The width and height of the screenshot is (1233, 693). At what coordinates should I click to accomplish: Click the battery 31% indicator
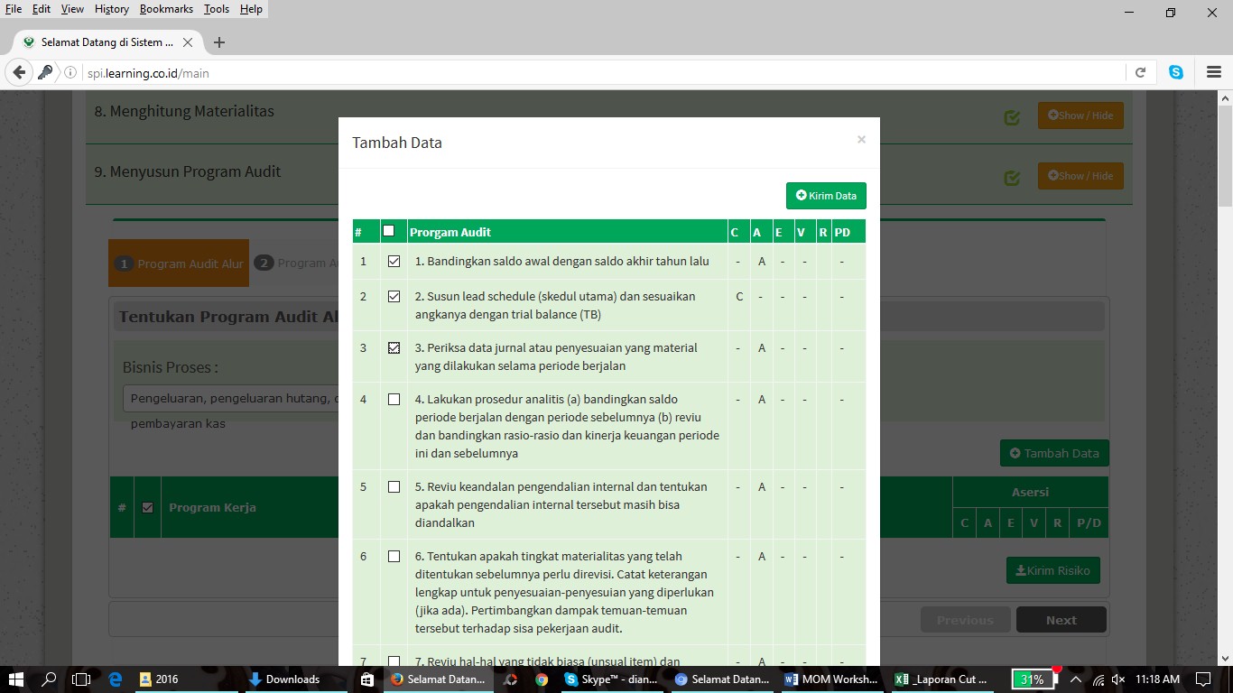[x=1033, y=679]
